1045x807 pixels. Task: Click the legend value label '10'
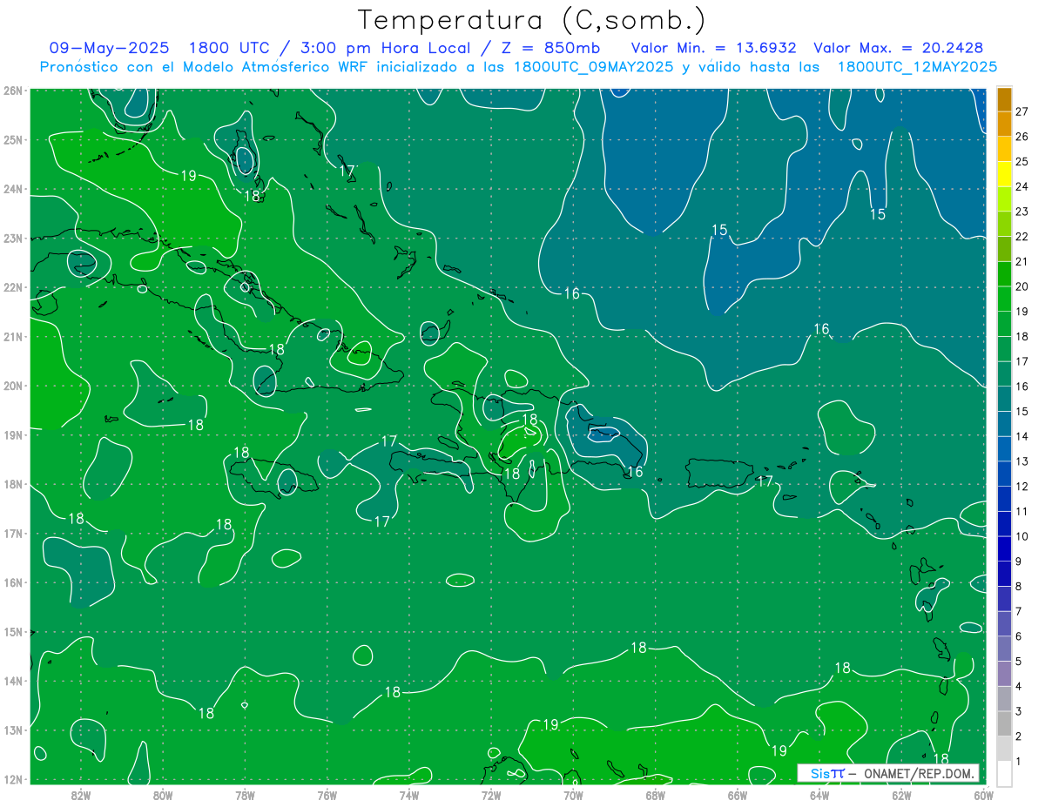pos(1022,536)
